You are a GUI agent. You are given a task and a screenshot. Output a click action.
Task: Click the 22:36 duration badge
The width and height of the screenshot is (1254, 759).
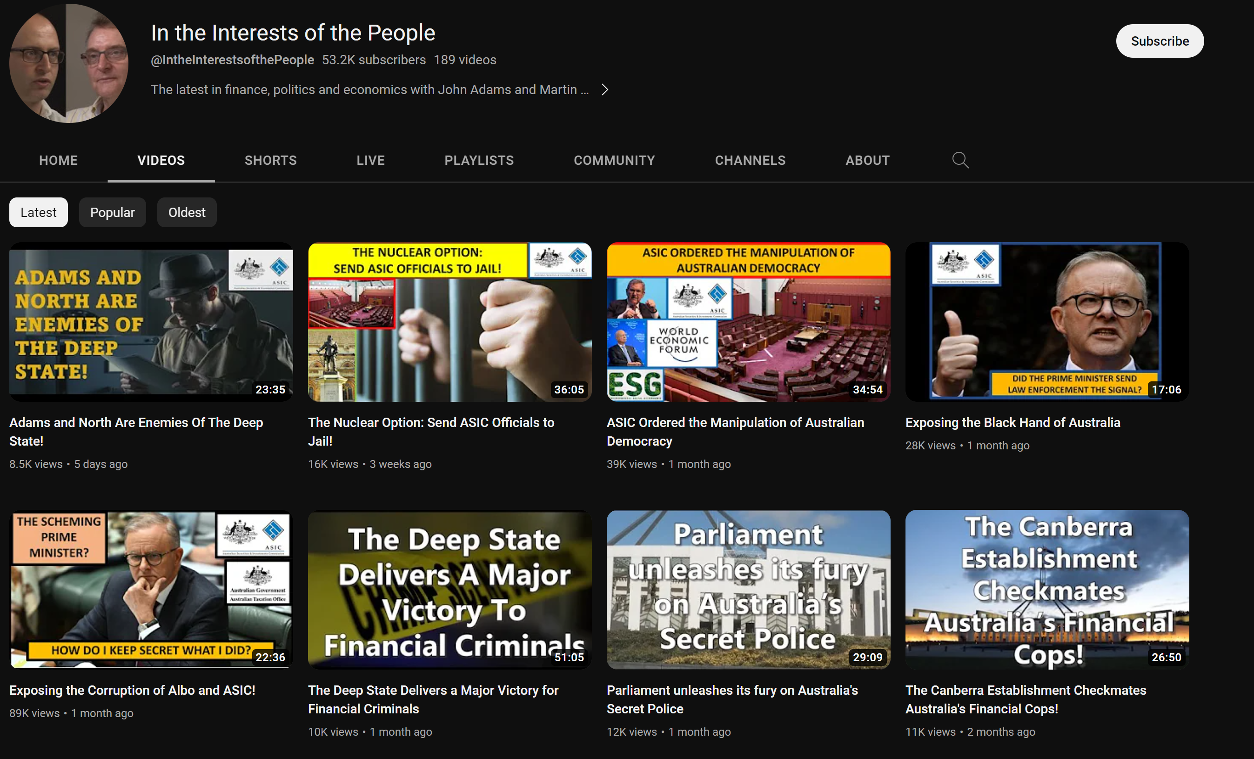tap(270, 657)
